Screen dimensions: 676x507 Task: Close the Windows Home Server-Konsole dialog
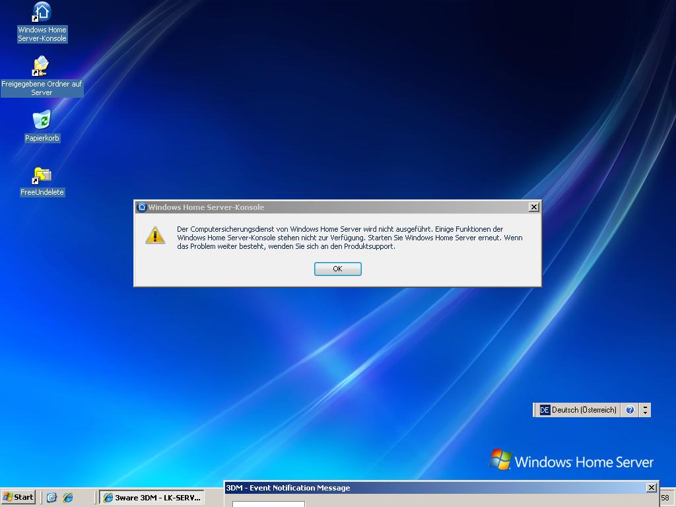coord(533,207)
